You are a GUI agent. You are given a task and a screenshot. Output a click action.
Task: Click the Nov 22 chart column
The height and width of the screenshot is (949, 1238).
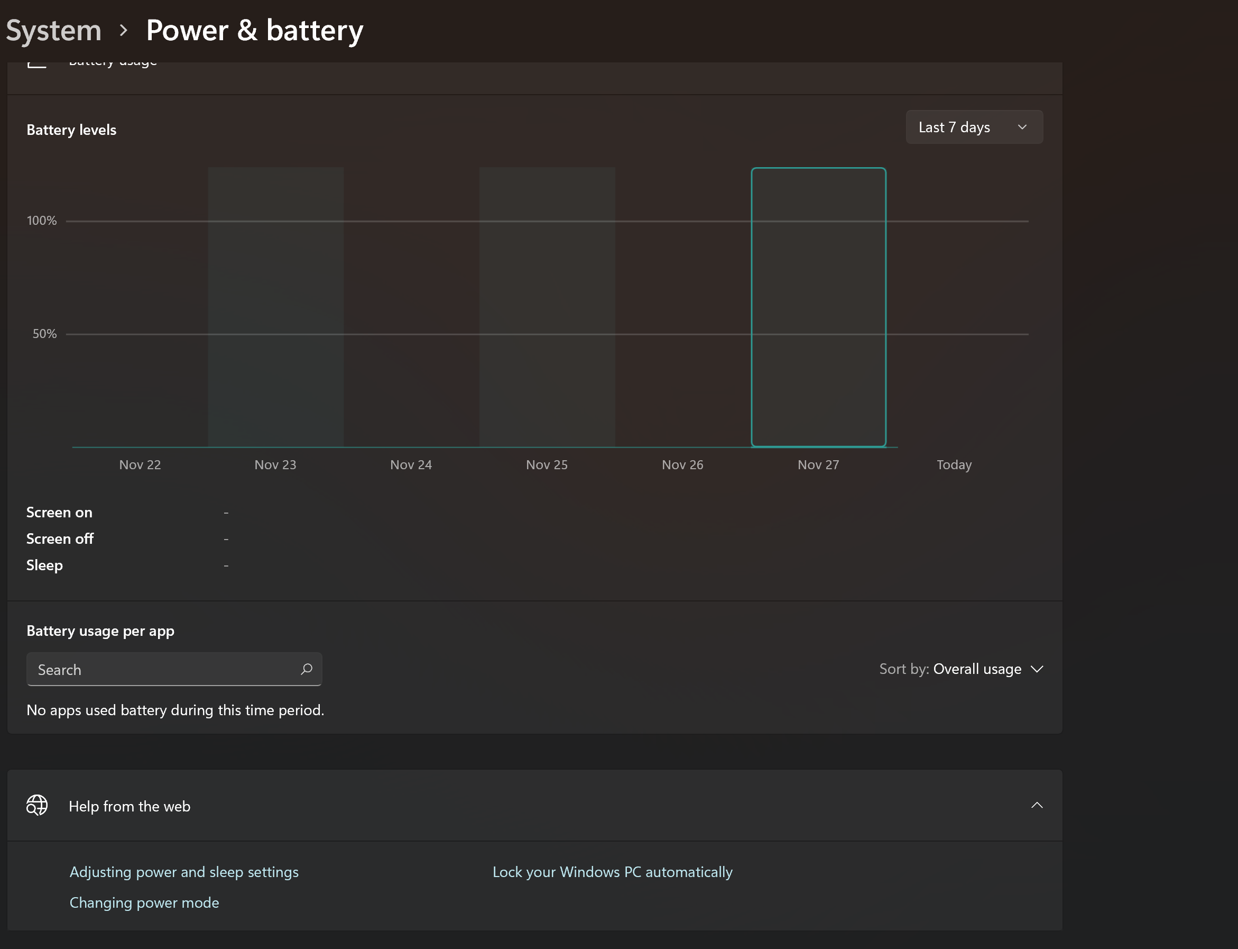click(x=140, y=307)
